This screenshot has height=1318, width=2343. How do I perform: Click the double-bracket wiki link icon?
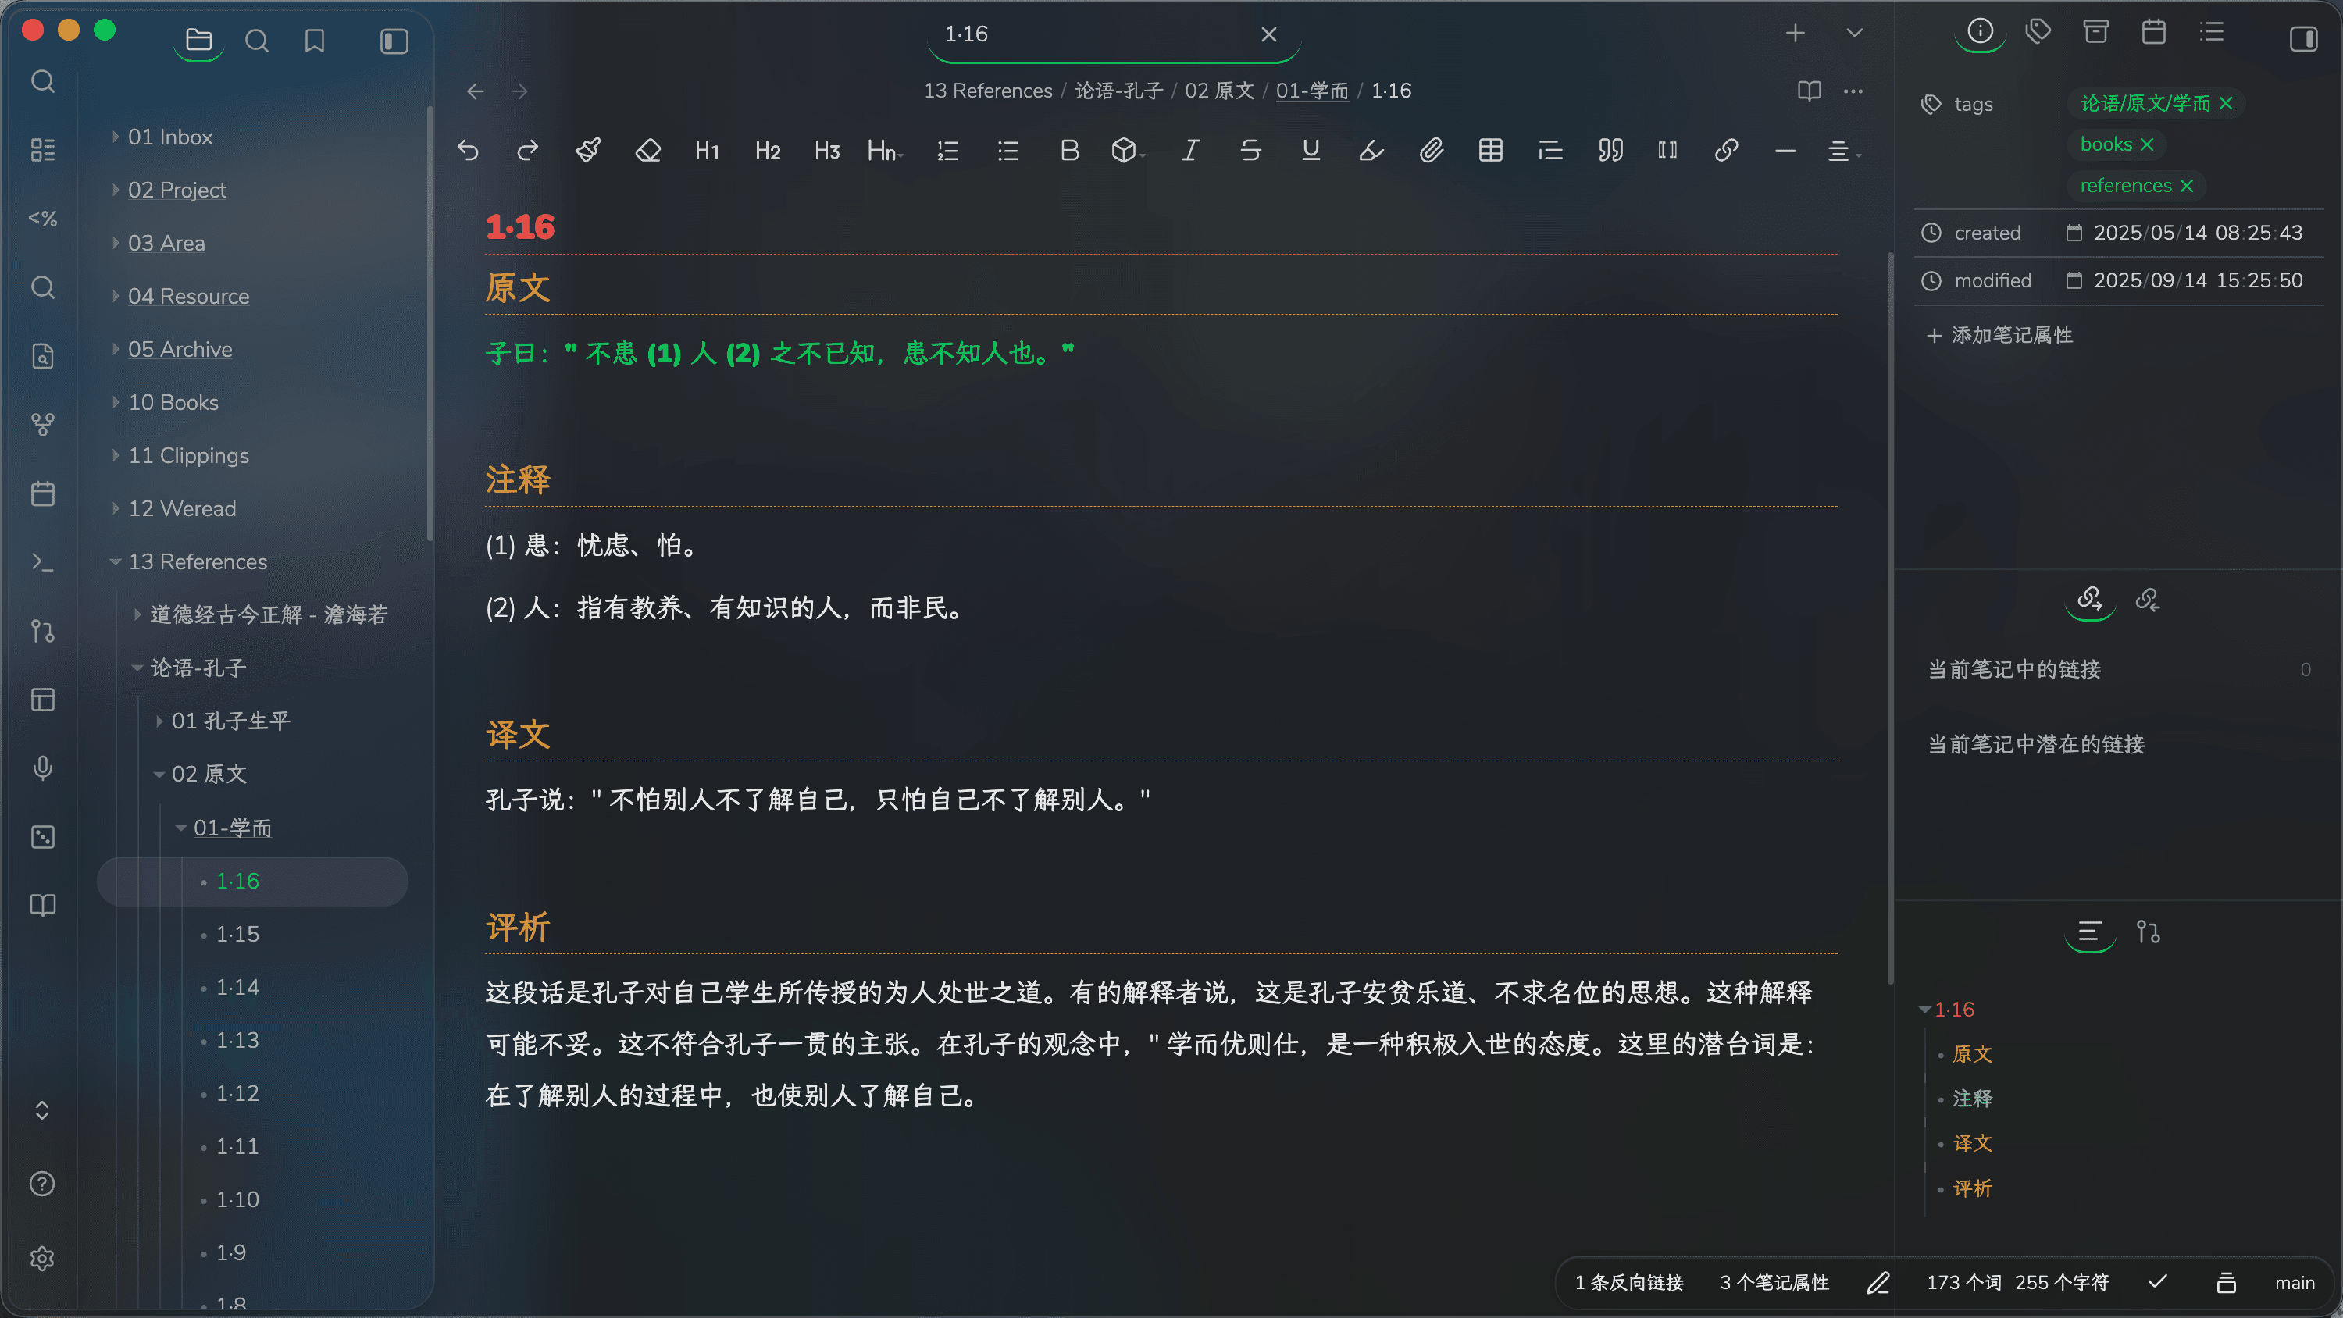(x=1667, y=150)
